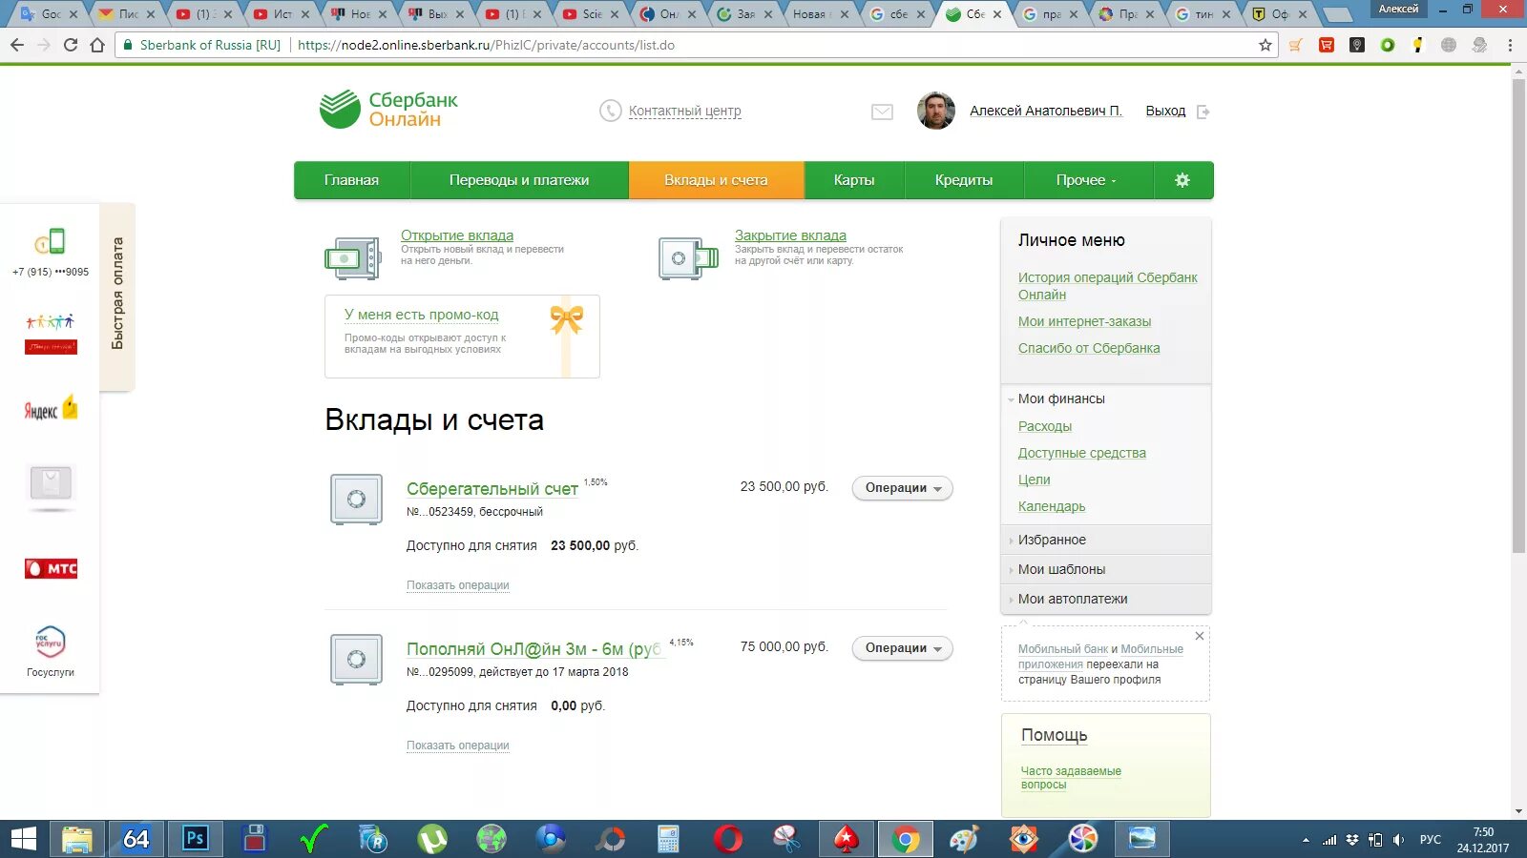Open the Кредиты tab

pos(964,180)
